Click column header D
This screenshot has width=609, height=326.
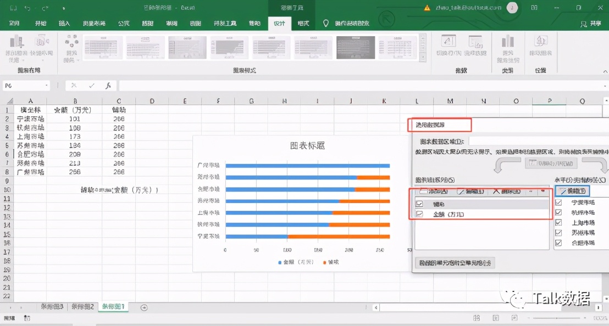152,101
